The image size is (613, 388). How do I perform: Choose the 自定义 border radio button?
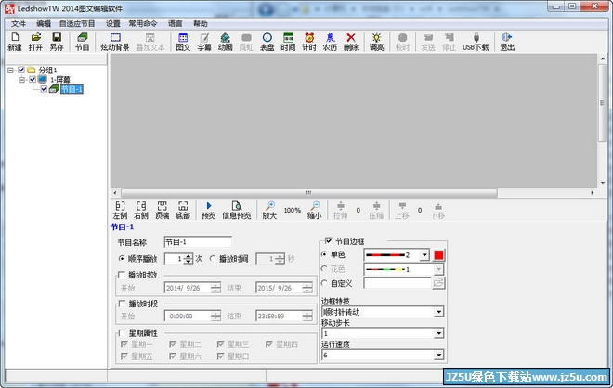(324, 283)
